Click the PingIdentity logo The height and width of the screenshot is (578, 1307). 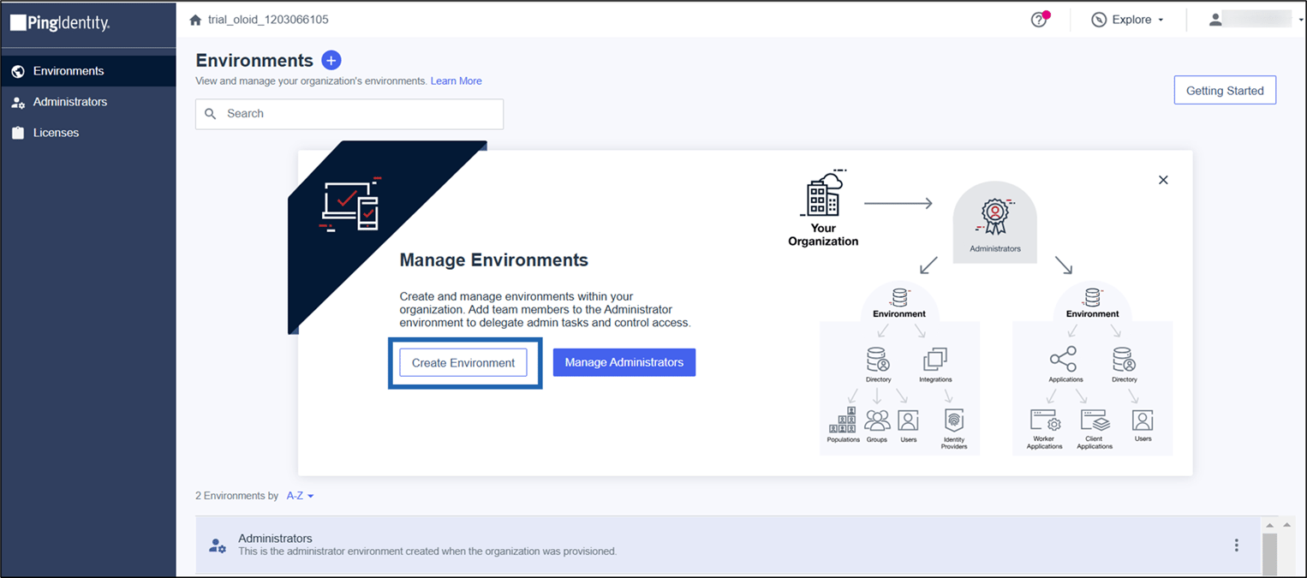point(60,23)
